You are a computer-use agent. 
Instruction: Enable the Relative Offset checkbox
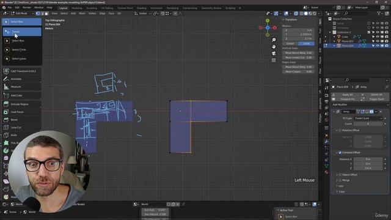(340, 130)
